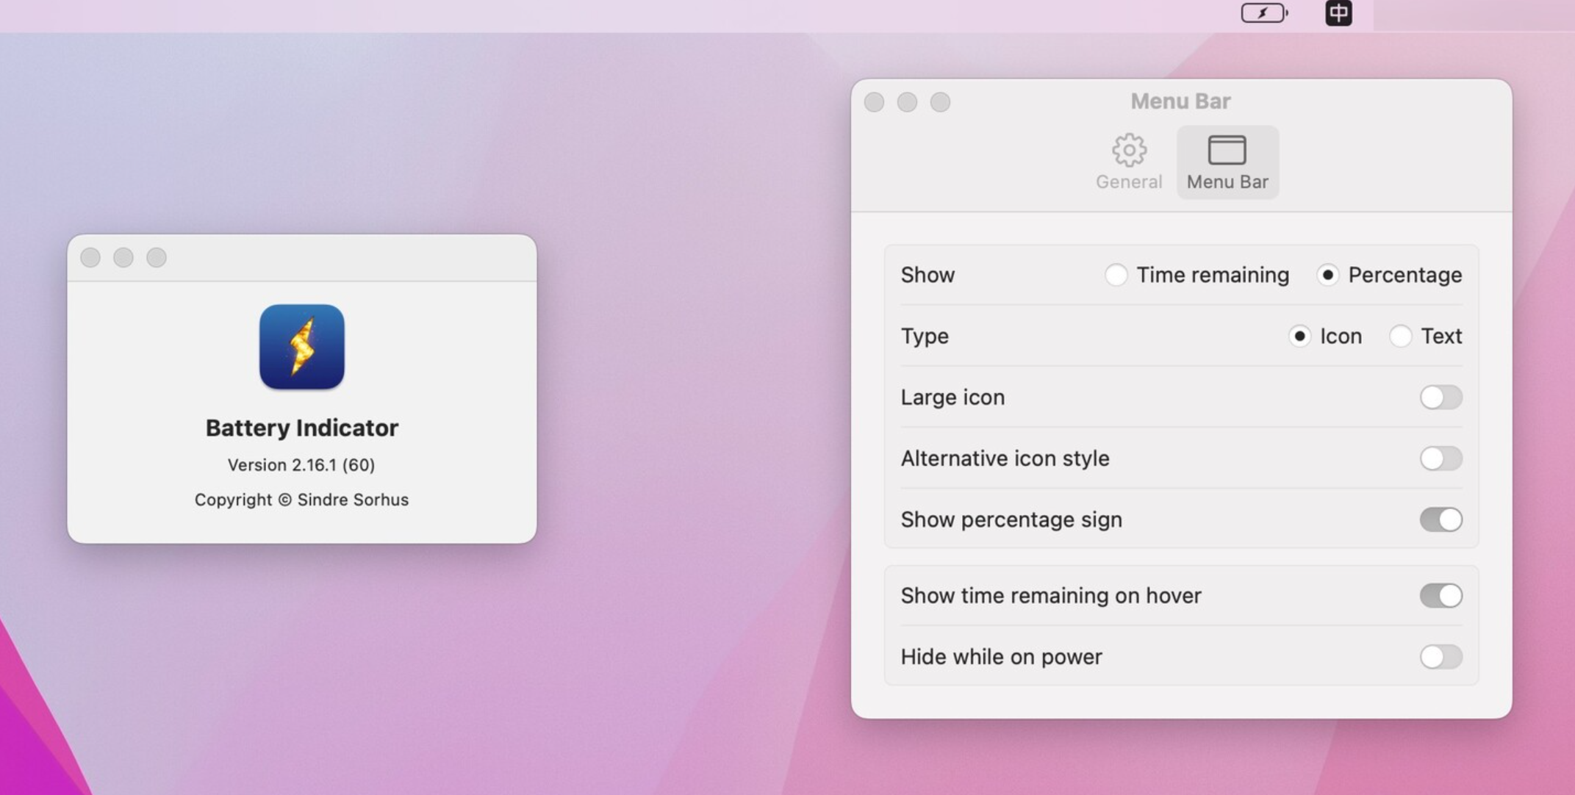The image size is (1575, 795).
Task: Close the Menu Bar preferences window
Action: (874, 102)
